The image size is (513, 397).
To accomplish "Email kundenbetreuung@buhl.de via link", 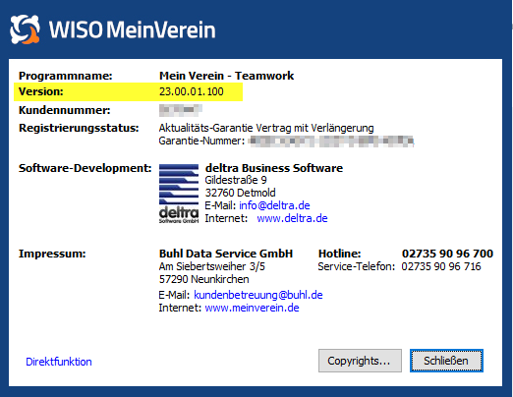I will (x=258, y=295).
